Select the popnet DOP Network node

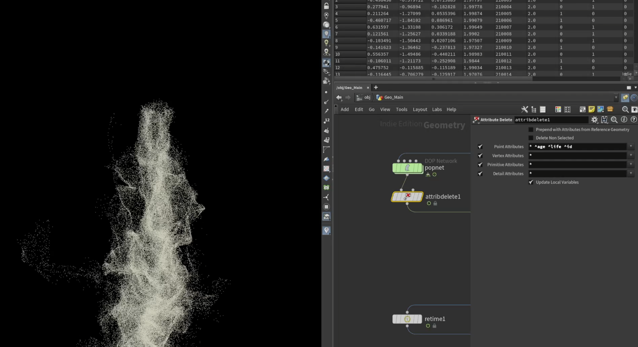408,168
